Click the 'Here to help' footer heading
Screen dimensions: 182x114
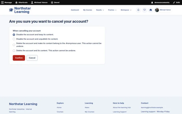[x=118, y=103]
